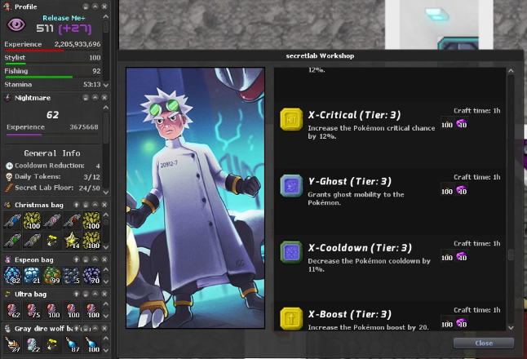Click purple gem cost in X-Cooldown row
The image size is (527, 359).
(x=462, y=256)
